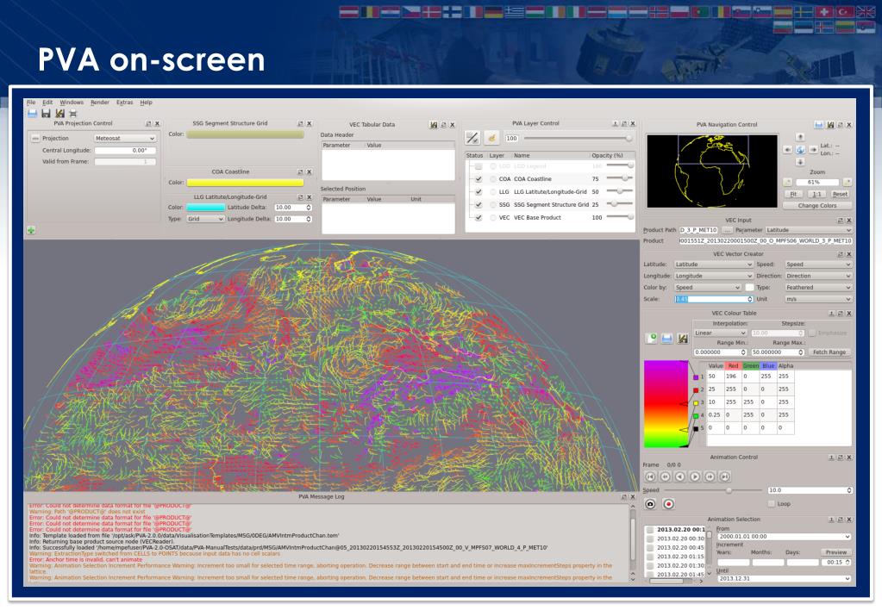
Task: Open the Render menu
Action: pyautogui.click(x=100, y=103)
